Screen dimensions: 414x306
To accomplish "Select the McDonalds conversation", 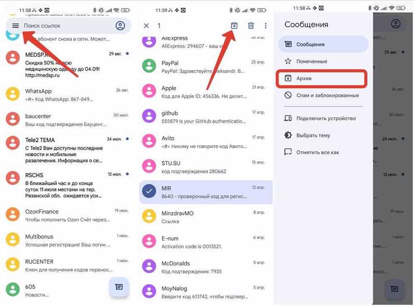I will pos(205,267).
